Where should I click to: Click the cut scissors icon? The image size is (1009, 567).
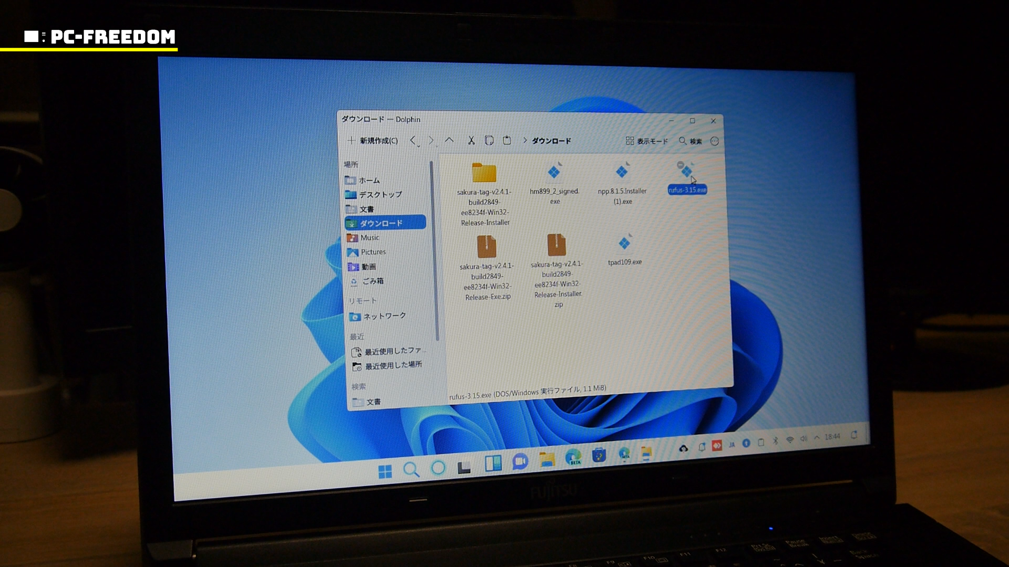click(471, 140)
